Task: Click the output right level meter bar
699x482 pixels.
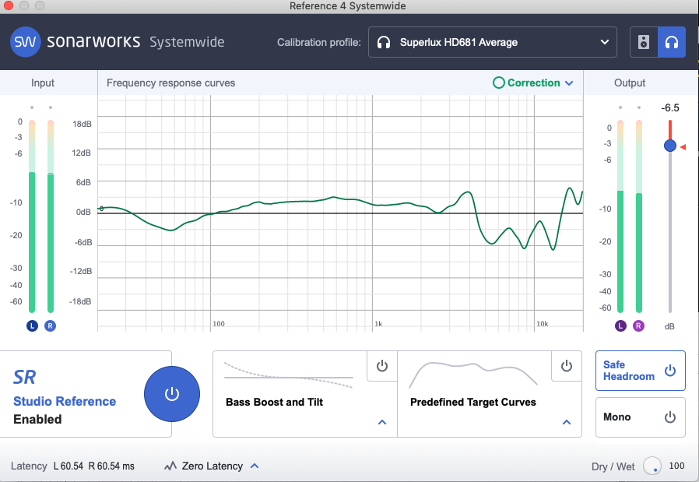Action: 639,216
